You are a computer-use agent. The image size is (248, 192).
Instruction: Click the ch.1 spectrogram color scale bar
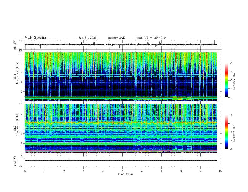coord(226,80)
